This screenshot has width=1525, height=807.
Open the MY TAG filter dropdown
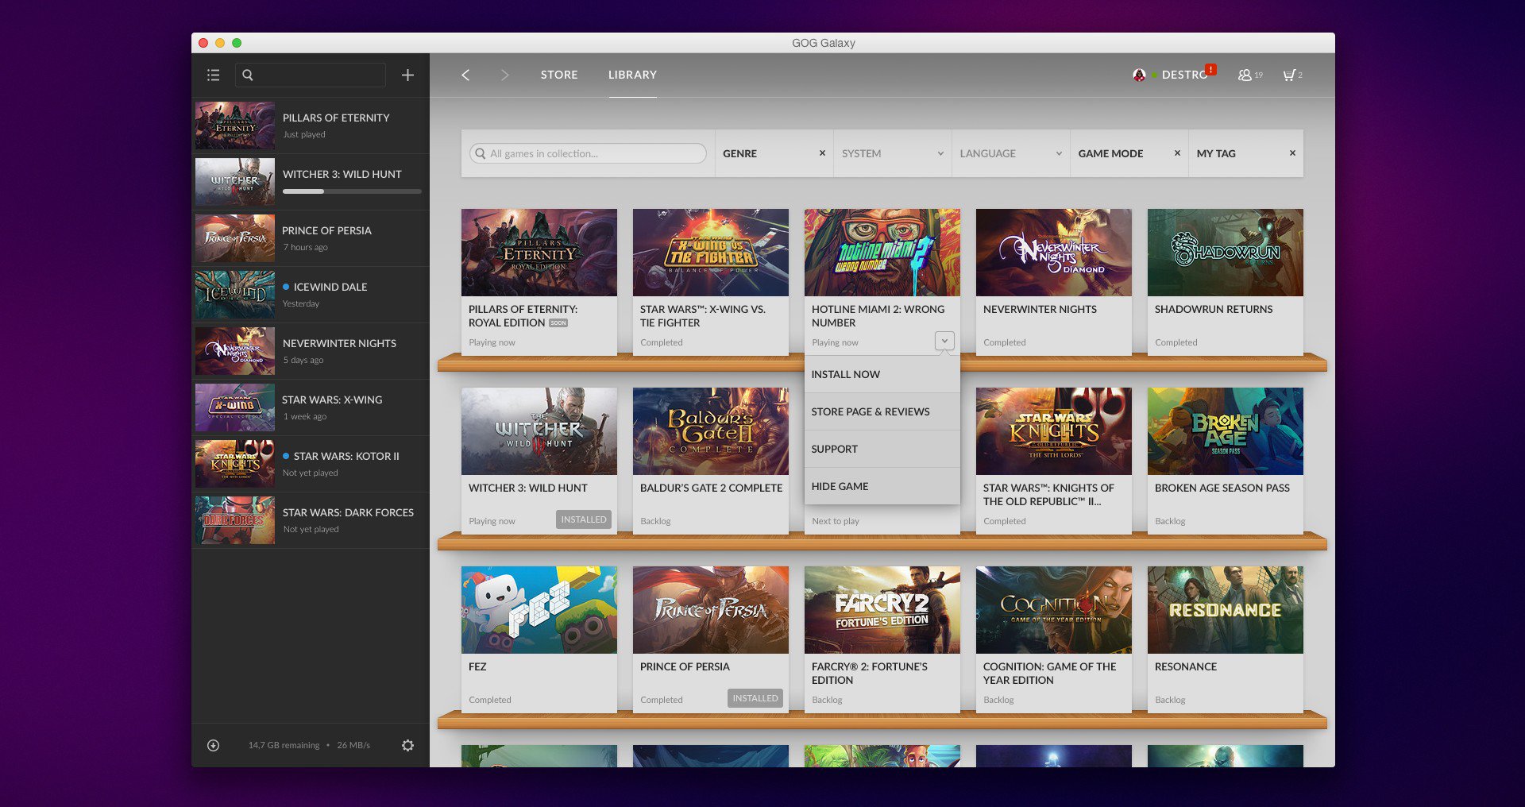point(1246,153)
